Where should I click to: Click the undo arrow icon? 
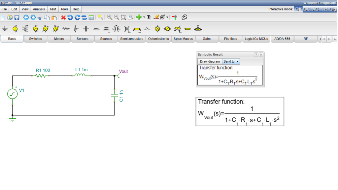click(x=70, y=17)
